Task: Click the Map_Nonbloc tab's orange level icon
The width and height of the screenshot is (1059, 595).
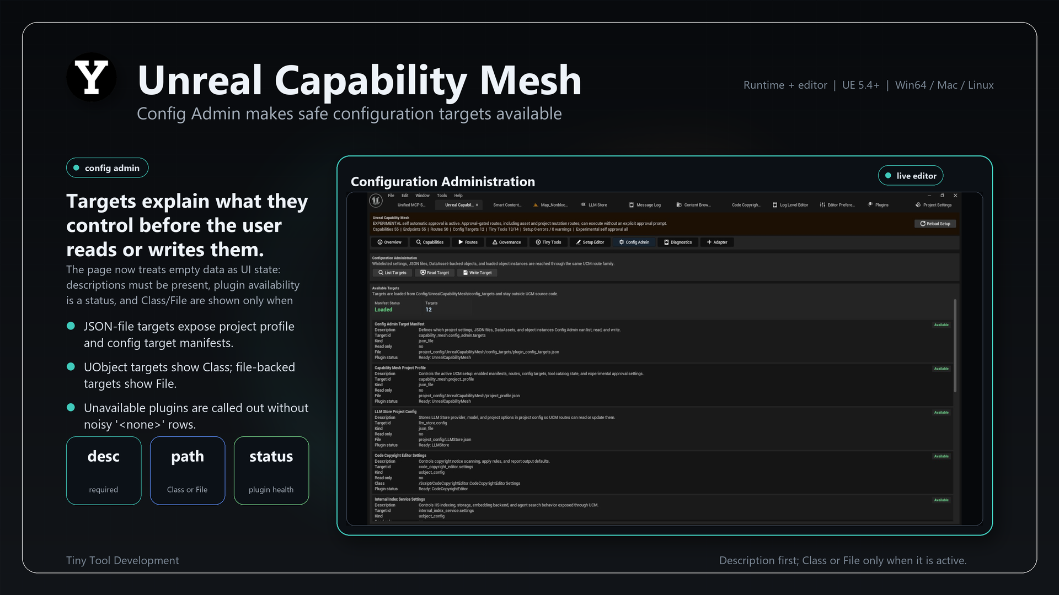Action: [536, 205]
